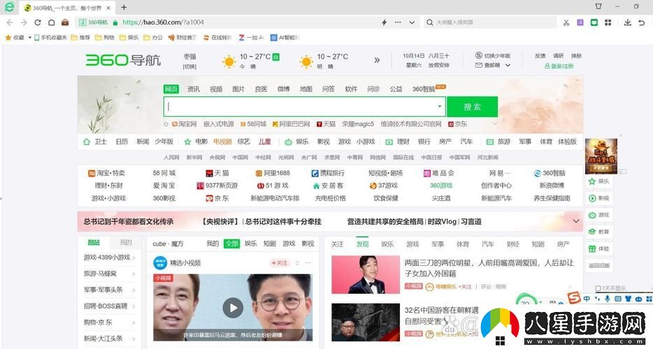
Task: Click the 360导航 logo
Action: tap(122, 60)
